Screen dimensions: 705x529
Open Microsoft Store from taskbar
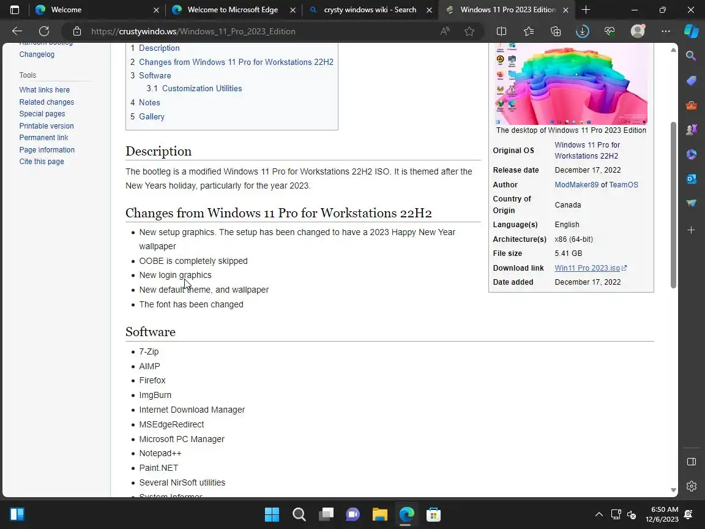coord(433,514)
